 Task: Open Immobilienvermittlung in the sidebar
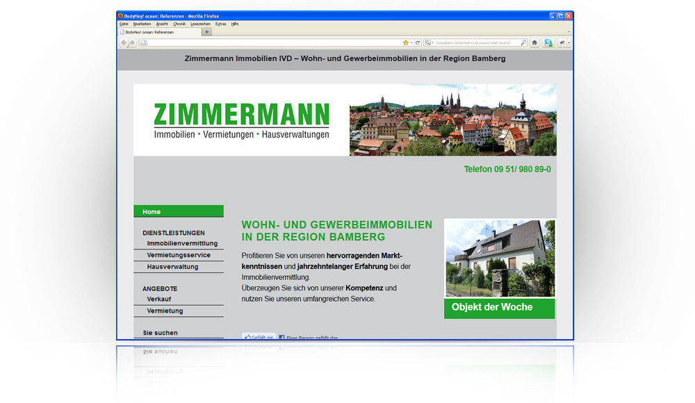click(182, 243)
